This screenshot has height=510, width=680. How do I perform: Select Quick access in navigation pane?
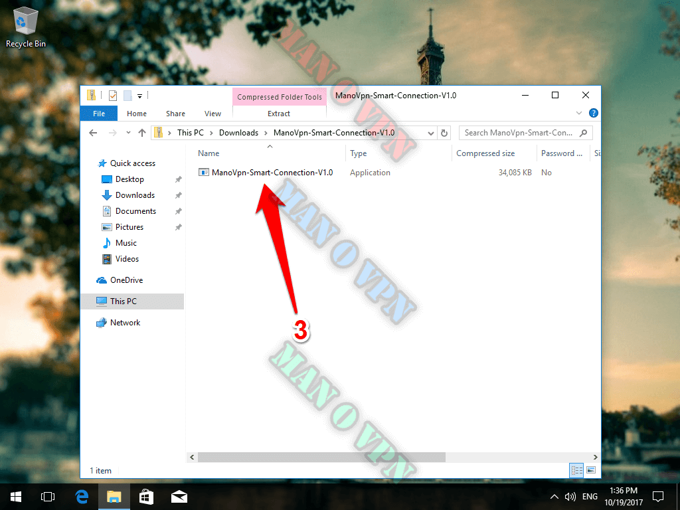pos(132,163)
